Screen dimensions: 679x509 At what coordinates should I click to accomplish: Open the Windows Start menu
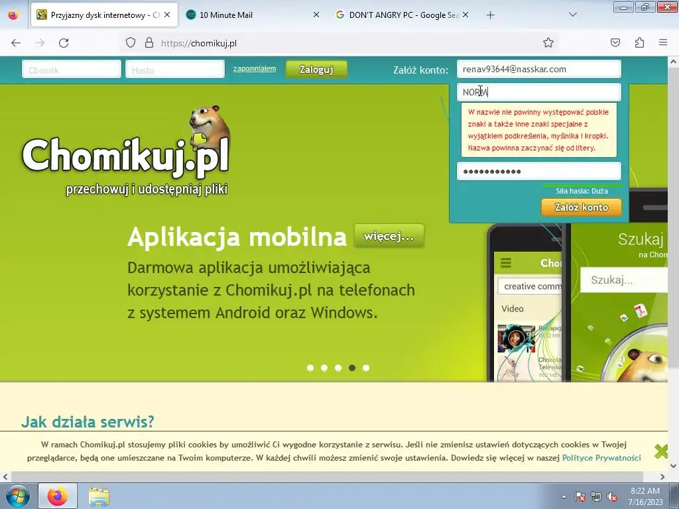(x=17, y=496)
